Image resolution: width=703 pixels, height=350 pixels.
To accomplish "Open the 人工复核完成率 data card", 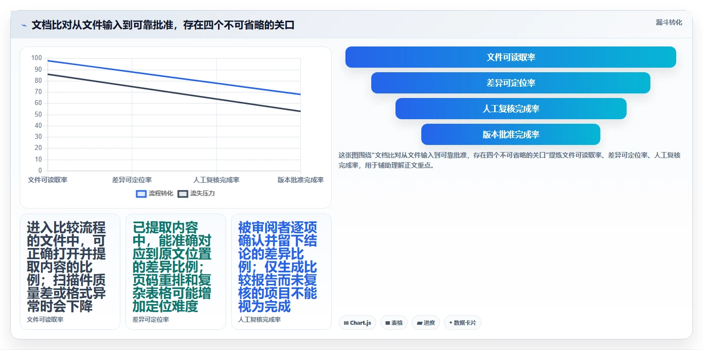I will 281,272.
